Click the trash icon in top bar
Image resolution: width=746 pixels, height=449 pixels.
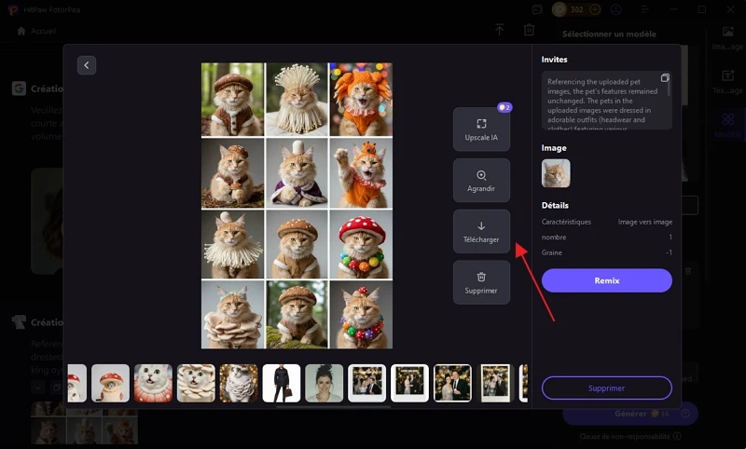point(529,30)
